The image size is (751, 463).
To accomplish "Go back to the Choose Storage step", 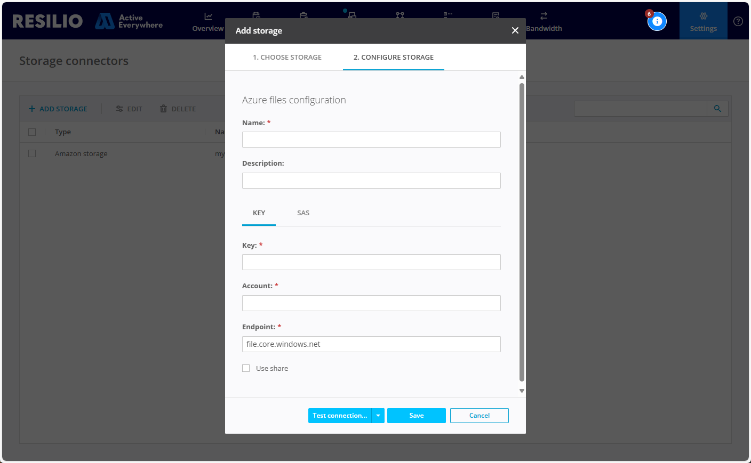I will 287,57.
